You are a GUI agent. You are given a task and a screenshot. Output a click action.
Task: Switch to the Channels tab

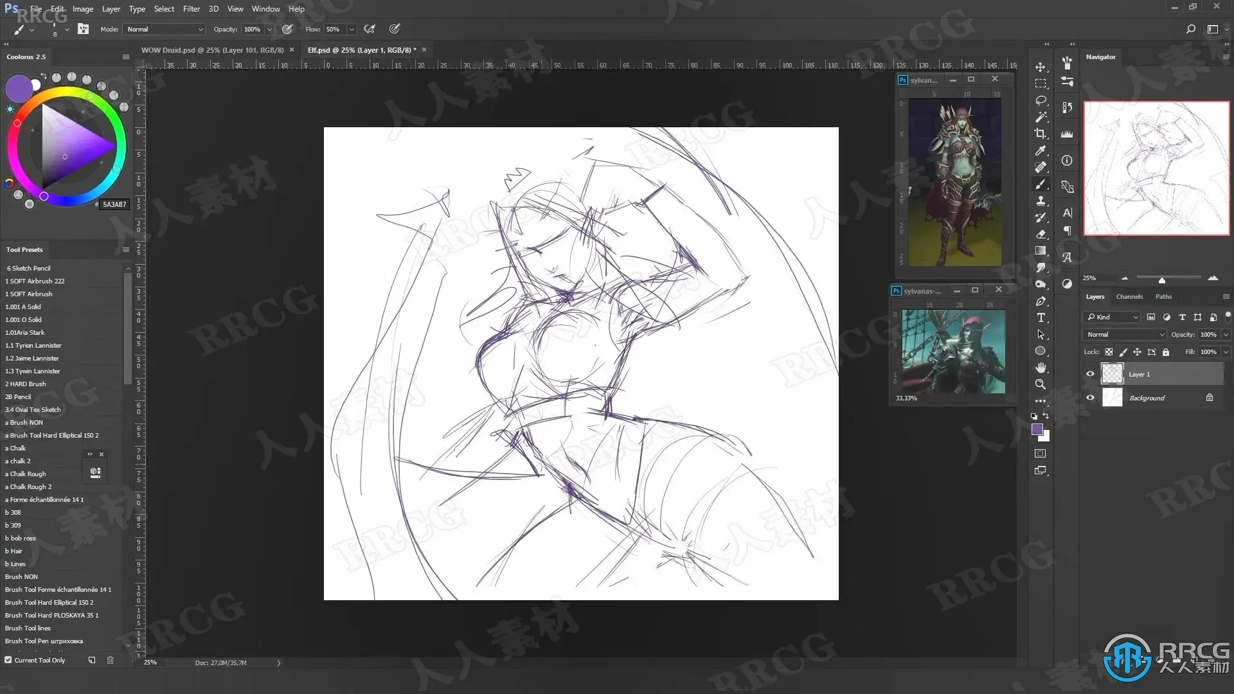pos(1129,297)
